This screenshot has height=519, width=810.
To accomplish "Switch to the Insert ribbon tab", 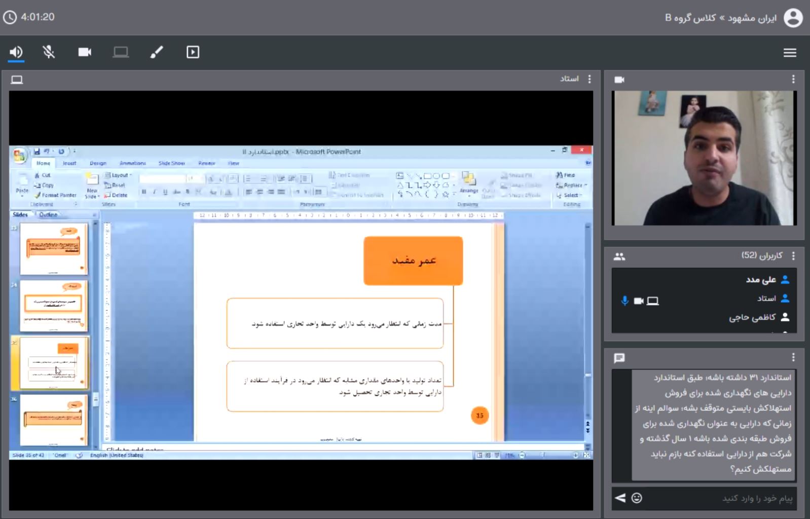I will pyautogui.click(x=69, y=163).
